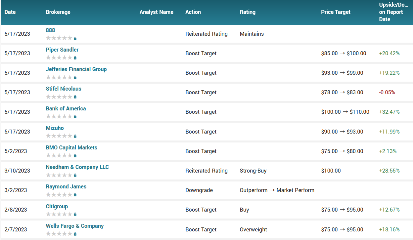Click the lock icon under Raymond James

tap(75, 195)
